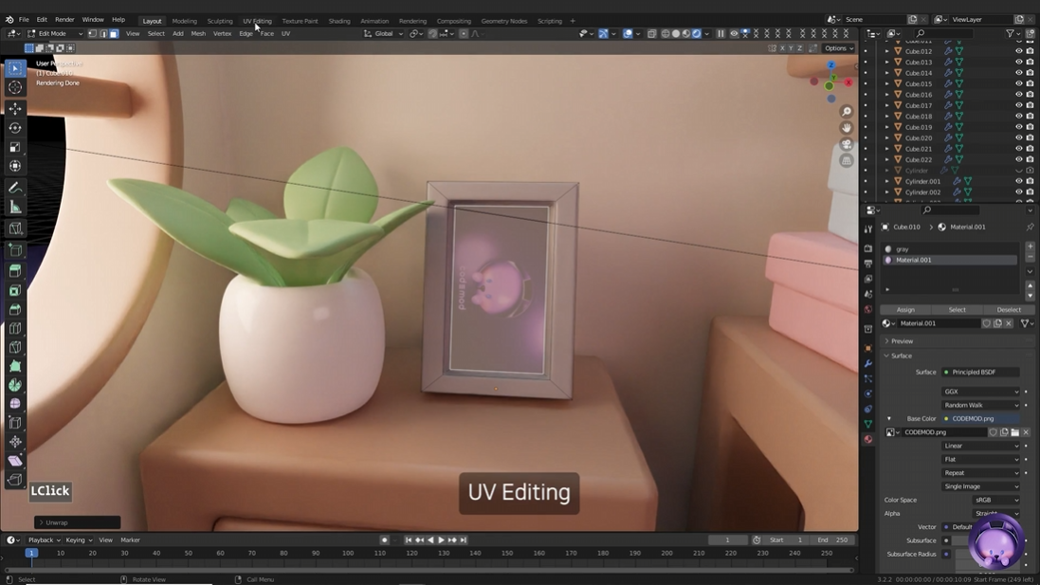Enable vertex select mode
This screenshot has width=1040, height=585.
[x=93, y=33]
